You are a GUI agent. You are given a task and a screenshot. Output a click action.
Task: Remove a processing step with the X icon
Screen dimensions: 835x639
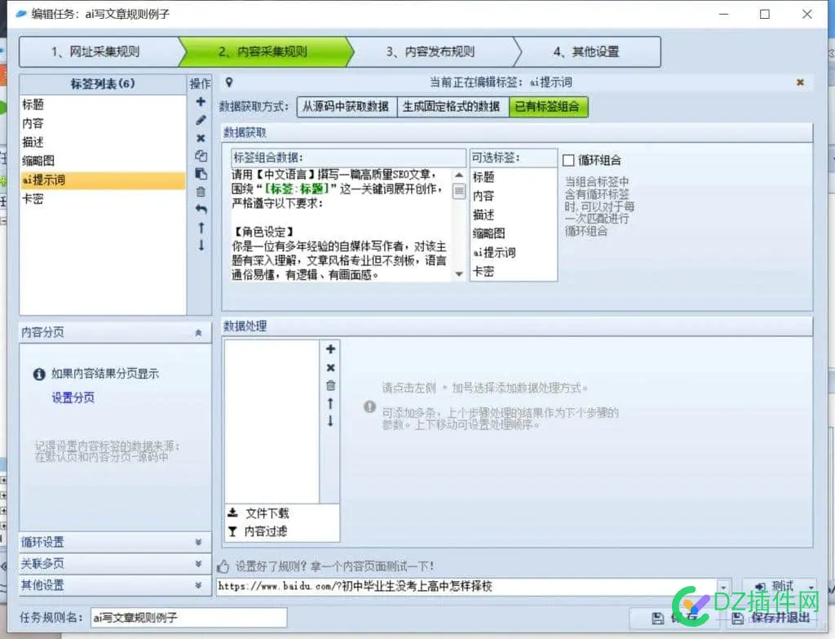point(330,367)
